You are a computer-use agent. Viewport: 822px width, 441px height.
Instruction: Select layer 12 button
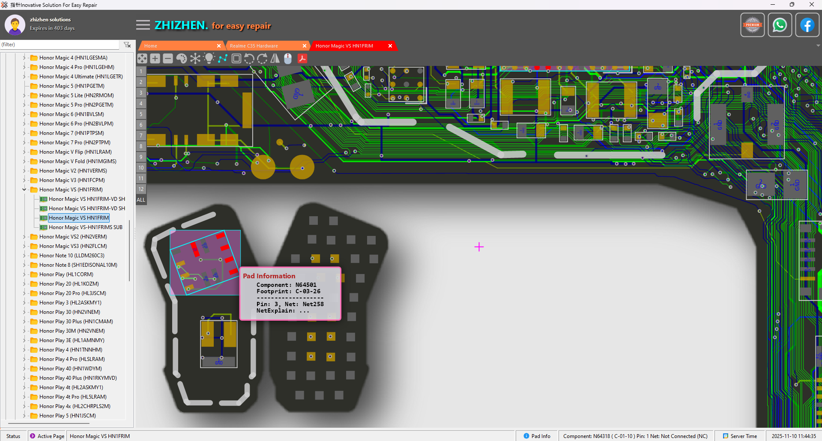pyautogui.click(x=141, y=189)
